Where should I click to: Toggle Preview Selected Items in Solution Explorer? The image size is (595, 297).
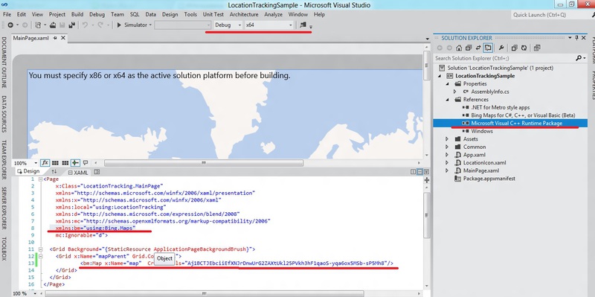(488, 48)
